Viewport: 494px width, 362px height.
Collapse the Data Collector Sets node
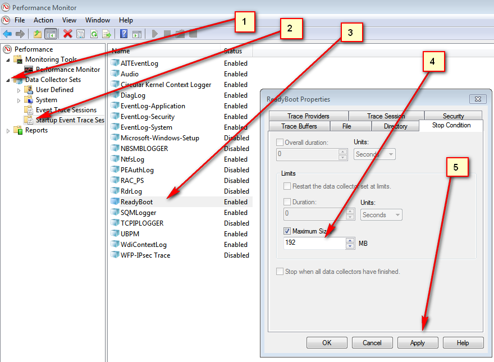[x=8, y=80]
